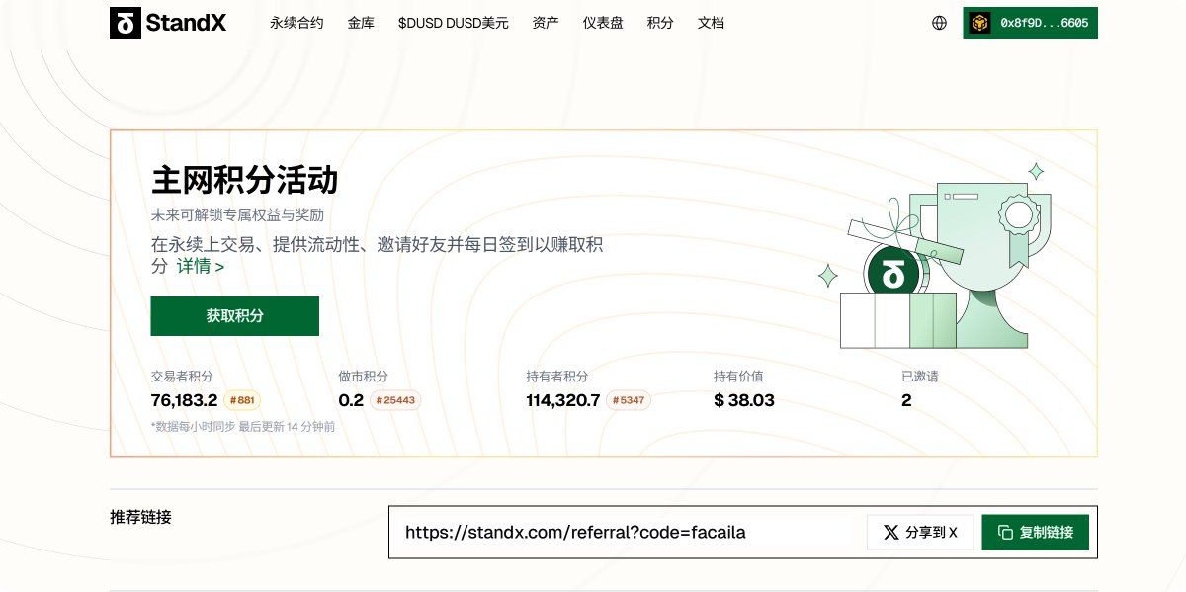1186x592 pixels.
Task: Click the 持有者积分 label
Action: 557,377
